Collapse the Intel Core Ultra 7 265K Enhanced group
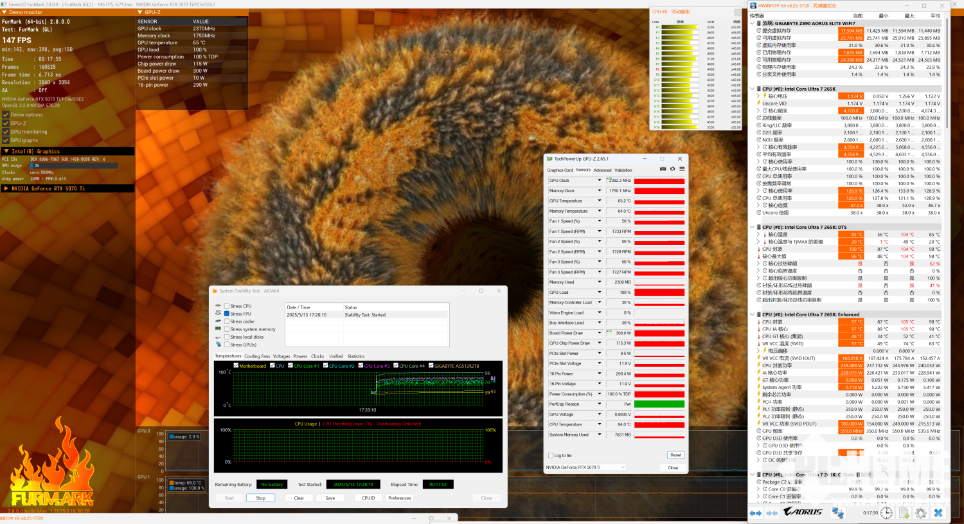The width and height of the screenshot is (964, 524). pyautogui.click(x=753, y=314)
